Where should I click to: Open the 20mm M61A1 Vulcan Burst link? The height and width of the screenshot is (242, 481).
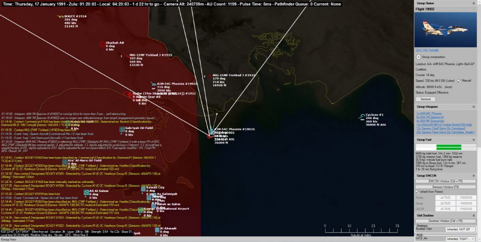[x=444, y=125]
